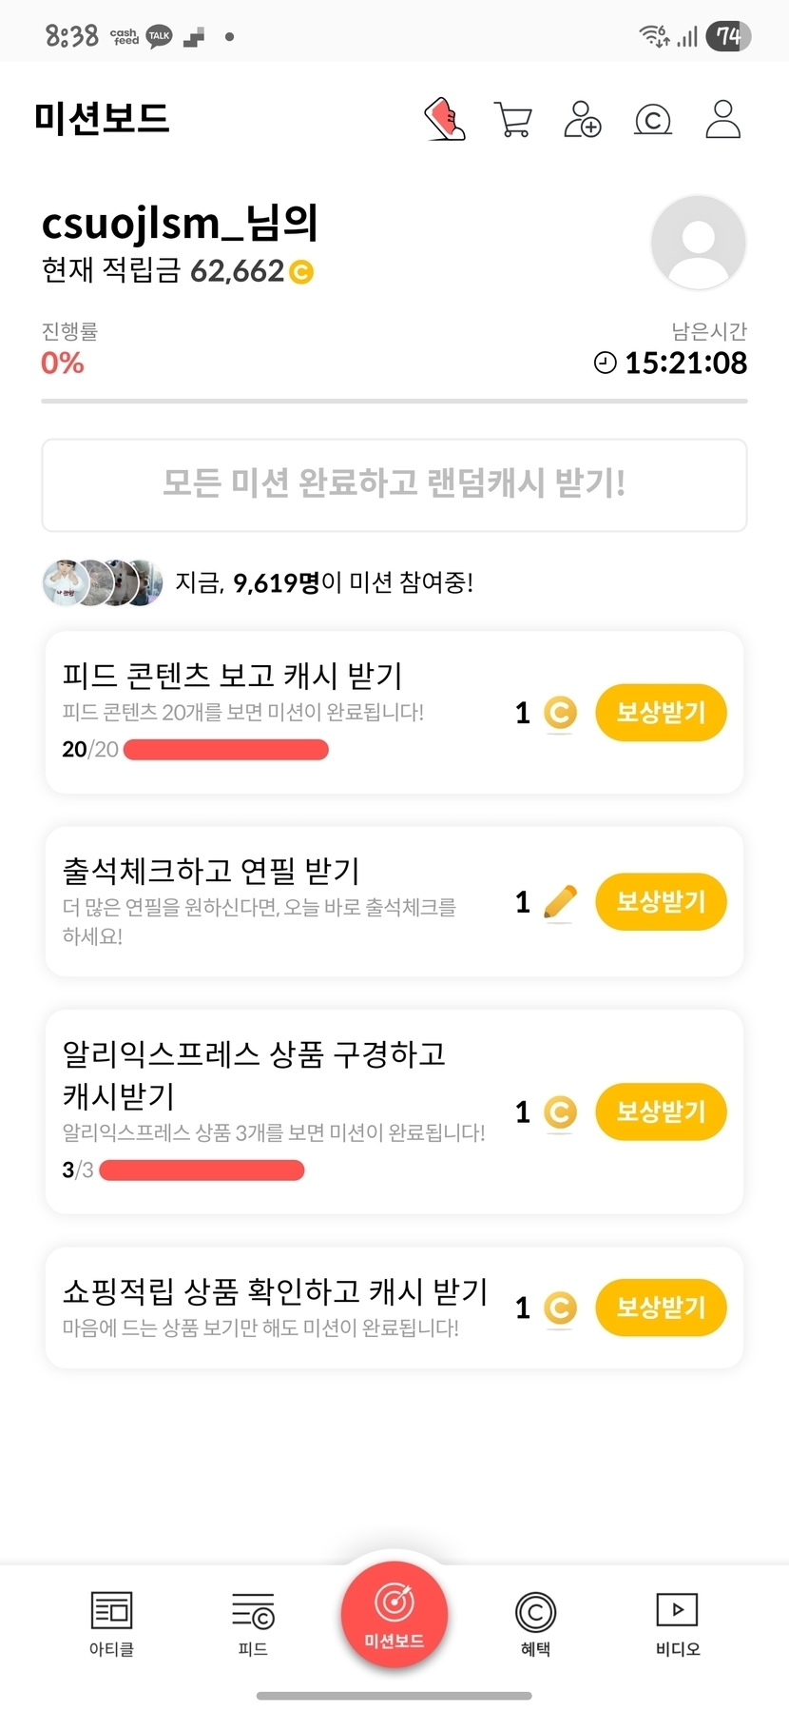Tap the feed content 20/20 progress bar
789x1711 pixels.
pyautogui.click(x=226, y=750)
